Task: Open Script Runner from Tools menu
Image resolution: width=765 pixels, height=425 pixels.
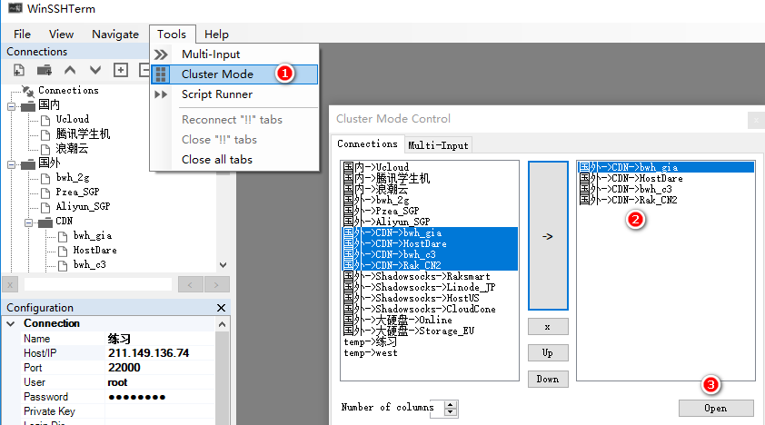Action: tap(216, 94)
